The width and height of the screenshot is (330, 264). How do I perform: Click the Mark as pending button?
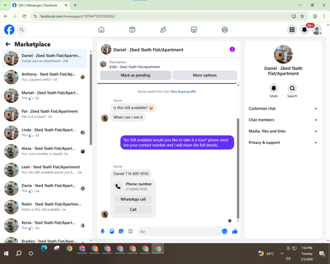[x=135, y=75]
